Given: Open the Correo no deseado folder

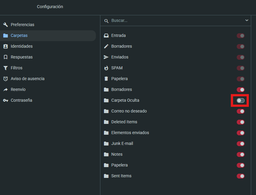Looking at the screenshot, I should [129, 111].
